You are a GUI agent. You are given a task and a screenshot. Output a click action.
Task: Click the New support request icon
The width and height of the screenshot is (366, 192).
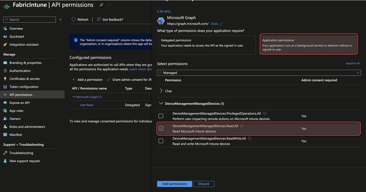tap(5, 161)
